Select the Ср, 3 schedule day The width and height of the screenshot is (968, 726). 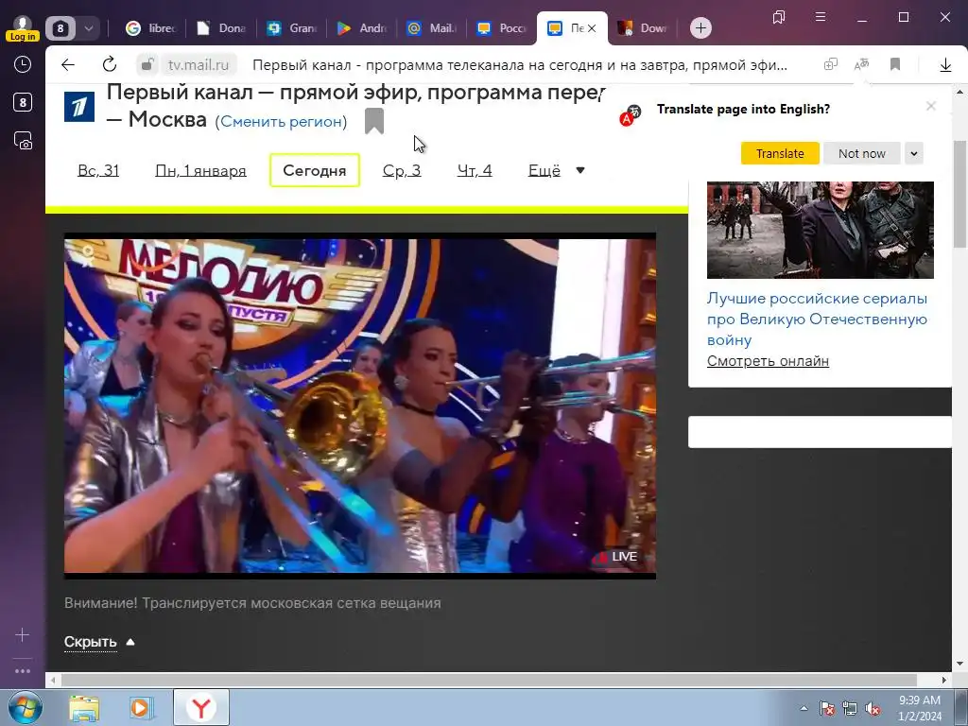[402, 170]
